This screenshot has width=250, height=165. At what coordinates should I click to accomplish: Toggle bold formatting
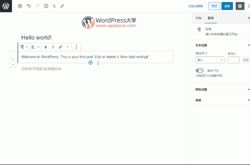coord(46,47)
